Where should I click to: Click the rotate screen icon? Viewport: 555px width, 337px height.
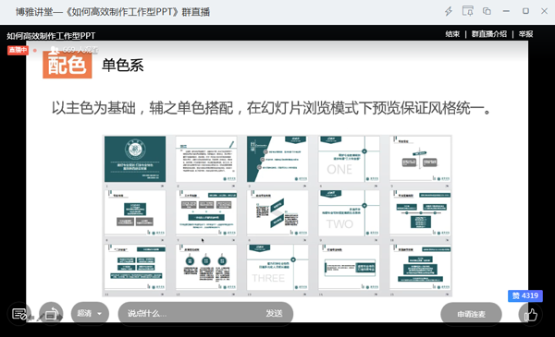[51, 314]
